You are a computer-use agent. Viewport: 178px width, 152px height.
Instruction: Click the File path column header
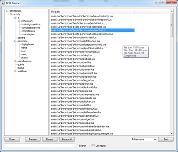pos(92,12)
